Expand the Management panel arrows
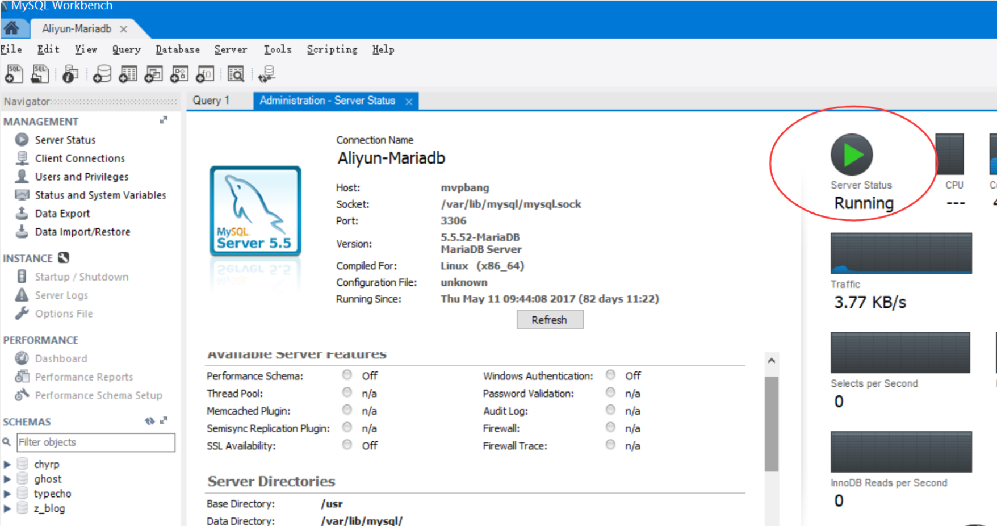This screenshot has width=997, height=526. pyautogui.click(x=164, y=120)
